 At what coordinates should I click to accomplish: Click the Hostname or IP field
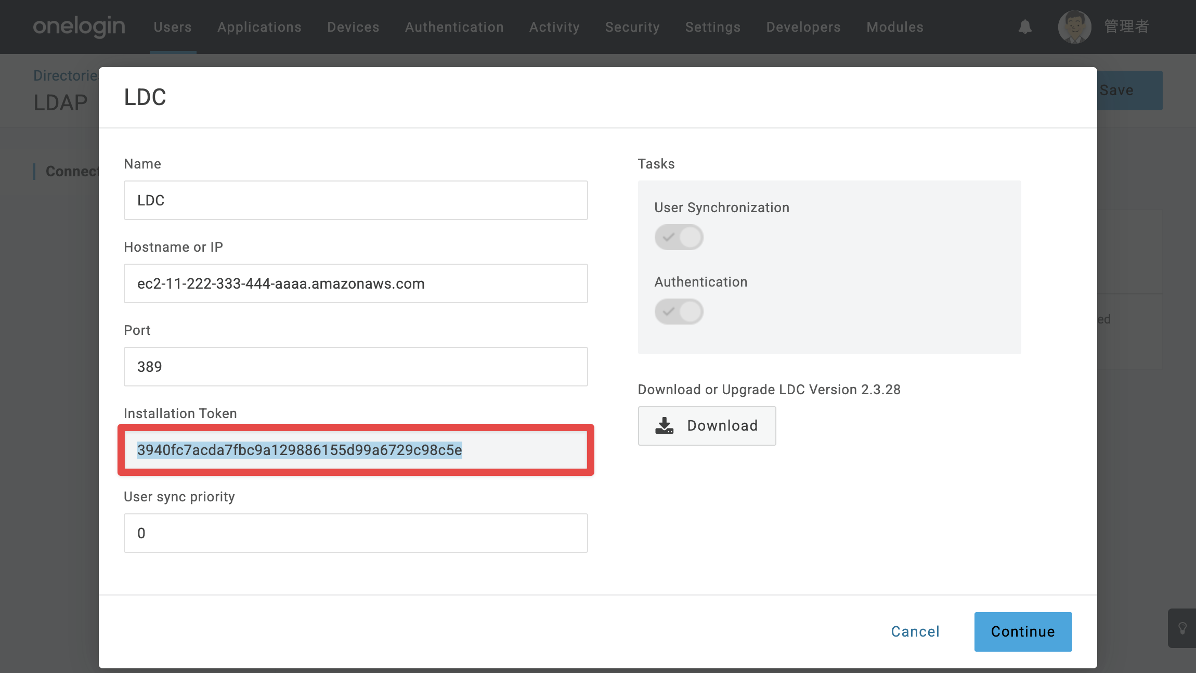tap(356, 283)
